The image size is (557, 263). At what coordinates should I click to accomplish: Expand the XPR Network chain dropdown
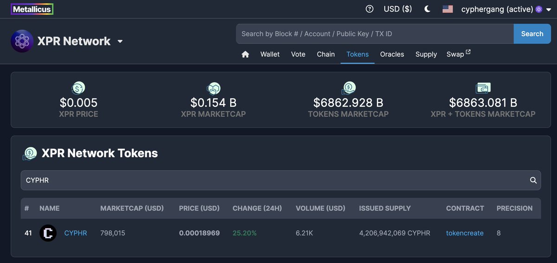[120, 41]
